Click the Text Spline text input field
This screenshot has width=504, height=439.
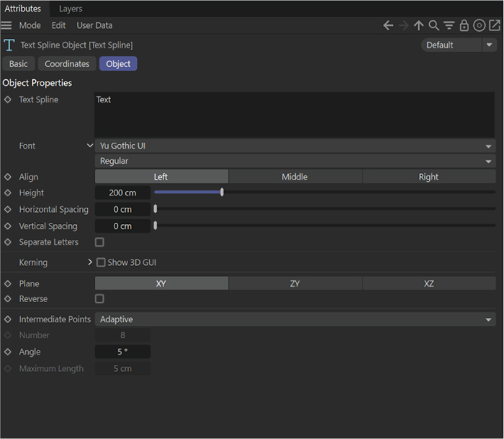tap(294, 114)
